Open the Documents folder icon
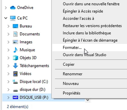127x110 pixels. click(15, 34)
